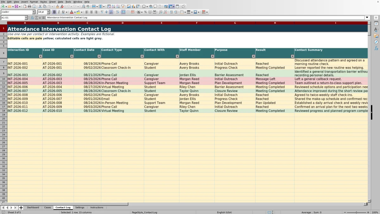Click the add new sheet plus button
380x214 pixels.
click(x=21, y=208)
